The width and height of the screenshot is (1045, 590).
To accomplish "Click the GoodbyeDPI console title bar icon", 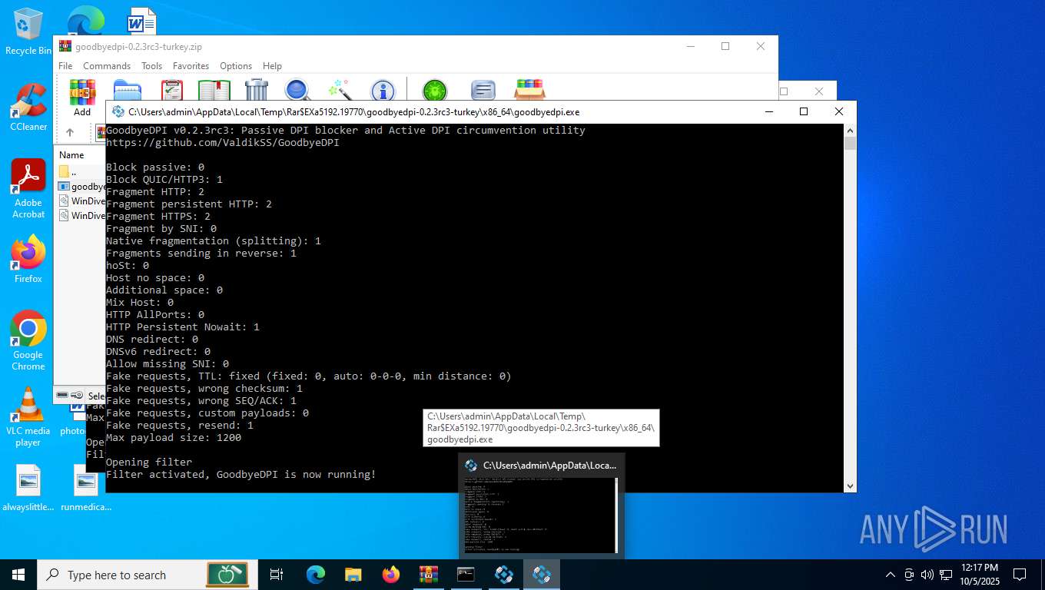I will coord(118,112).
